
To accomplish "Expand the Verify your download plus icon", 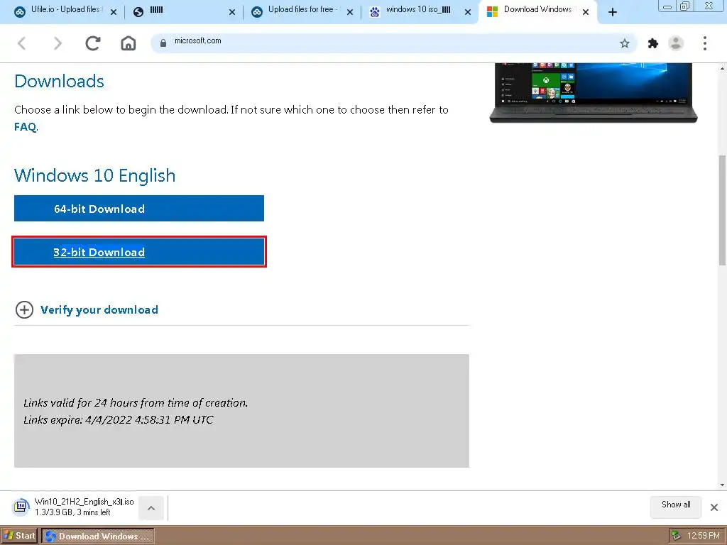I will [24, 309].
